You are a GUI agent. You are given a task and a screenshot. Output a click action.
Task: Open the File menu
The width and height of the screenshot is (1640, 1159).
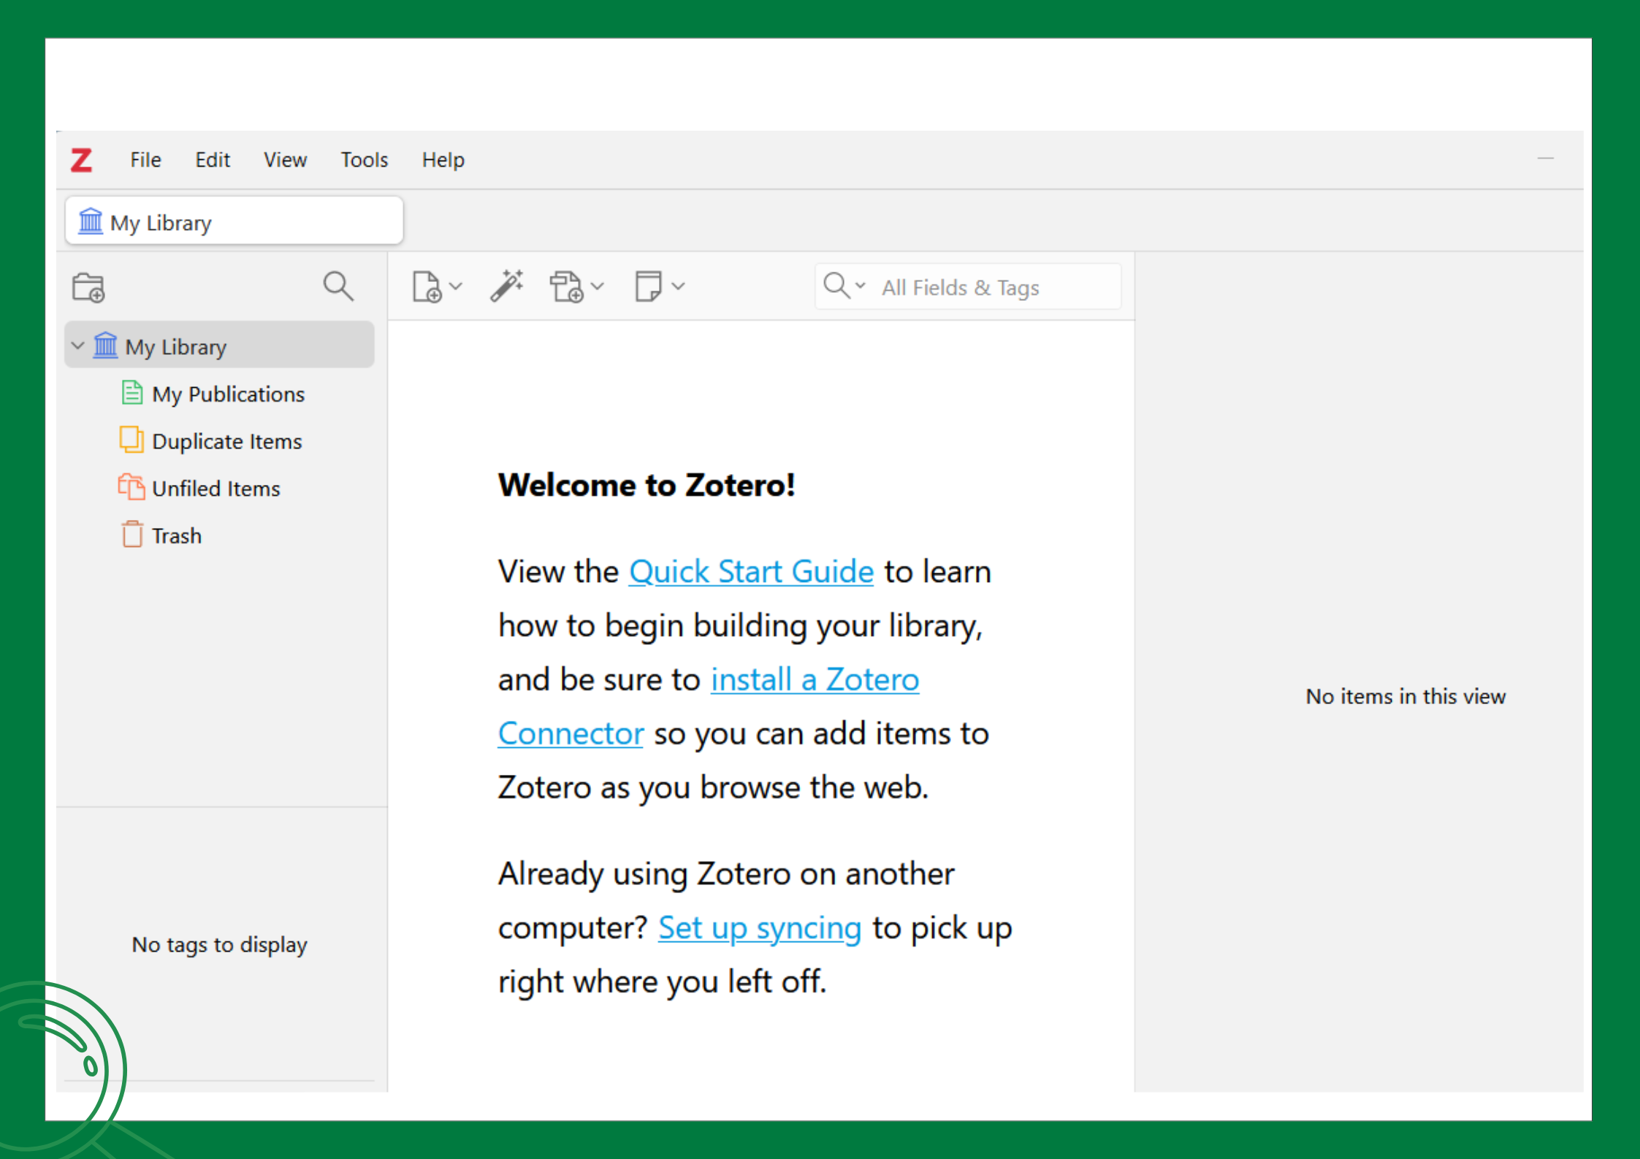pos(145,160)
